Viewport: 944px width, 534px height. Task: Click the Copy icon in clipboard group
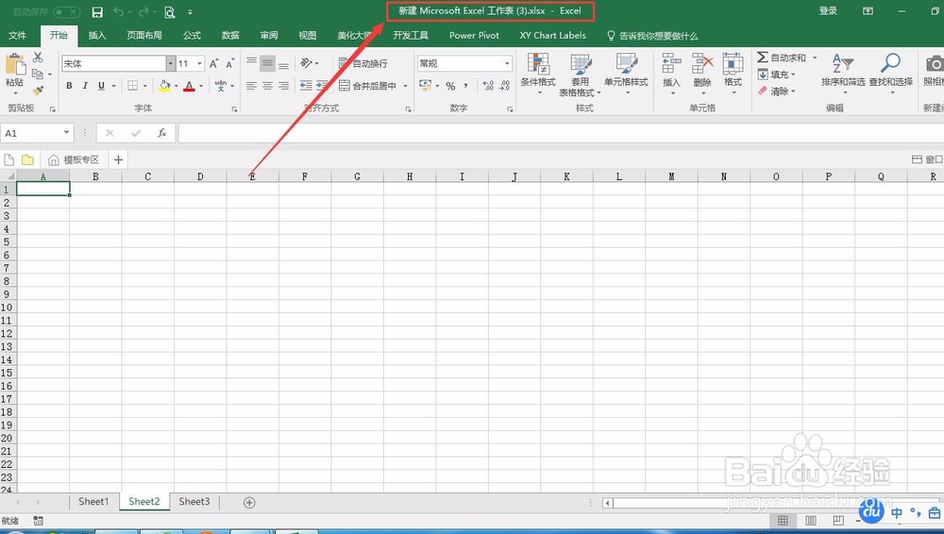(x=38, y=74)
